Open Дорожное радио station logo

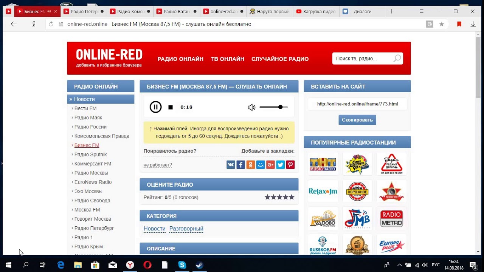[x=357, y=191]
